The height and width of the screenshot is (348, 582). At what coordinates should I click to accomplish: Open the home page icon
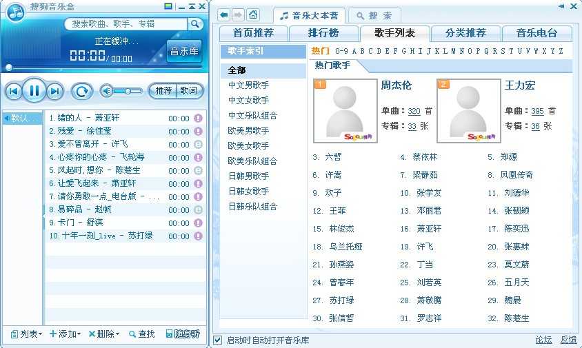[253, 14]
